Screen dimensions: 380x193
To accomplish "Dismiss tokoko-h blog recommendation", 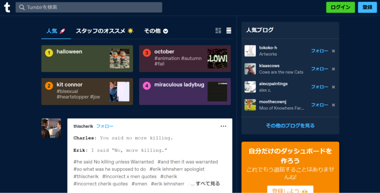I will click(333, 51).
